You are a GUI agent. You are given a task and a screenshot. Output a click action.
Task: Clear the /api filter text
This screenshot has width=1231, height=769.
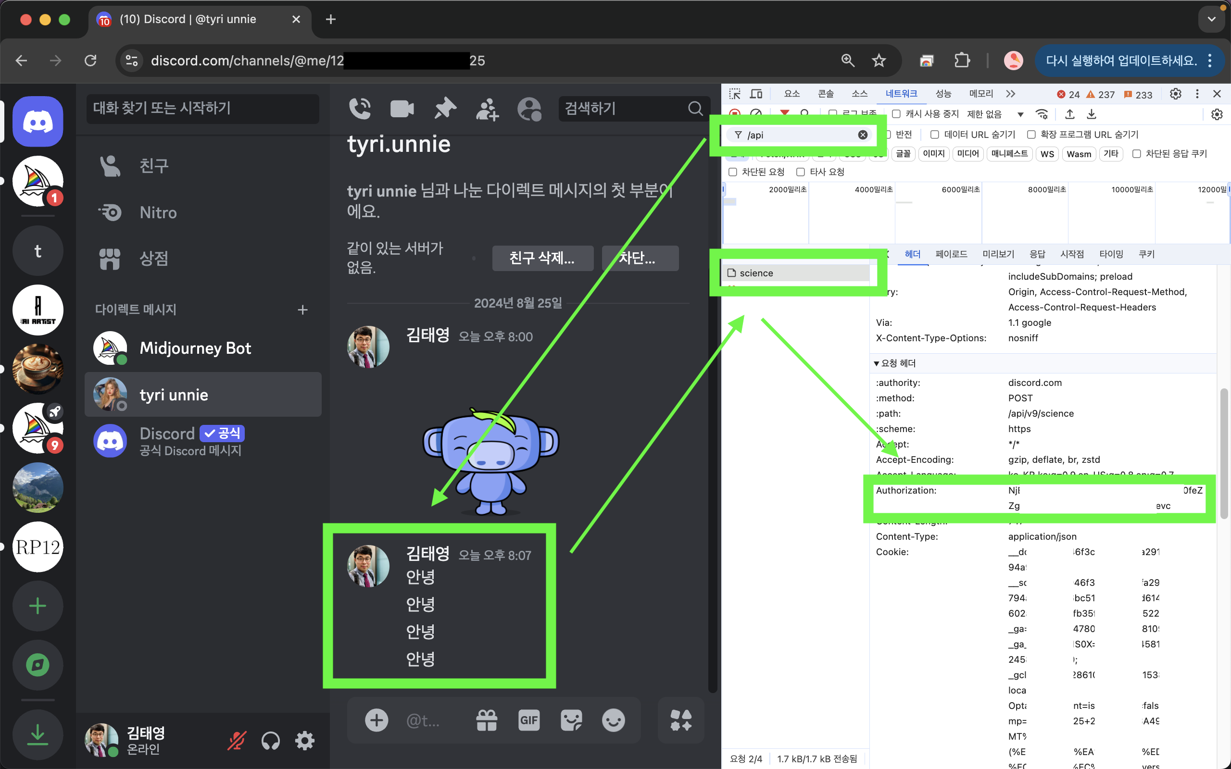point(863,135)
